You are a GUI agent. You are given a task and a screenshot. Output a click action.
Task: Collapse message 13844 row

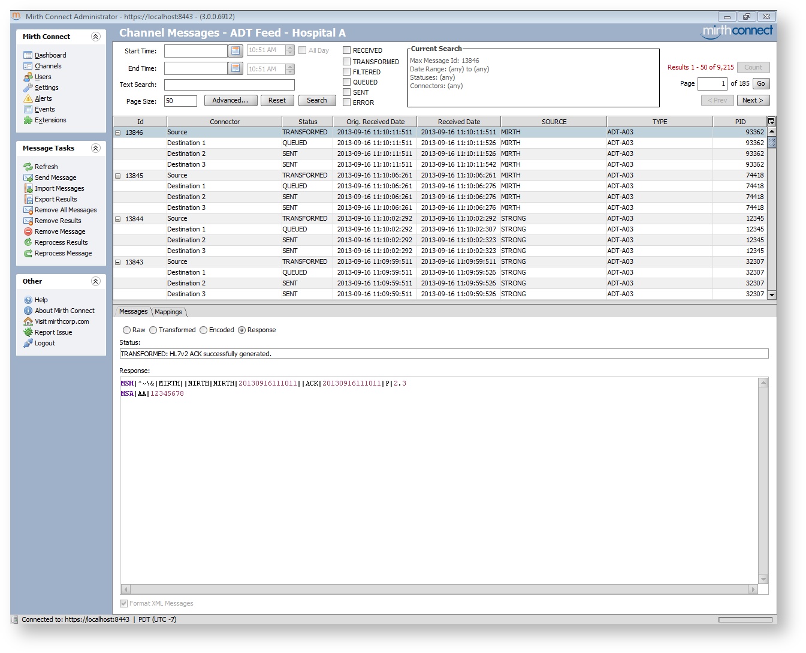click(118, 219)
